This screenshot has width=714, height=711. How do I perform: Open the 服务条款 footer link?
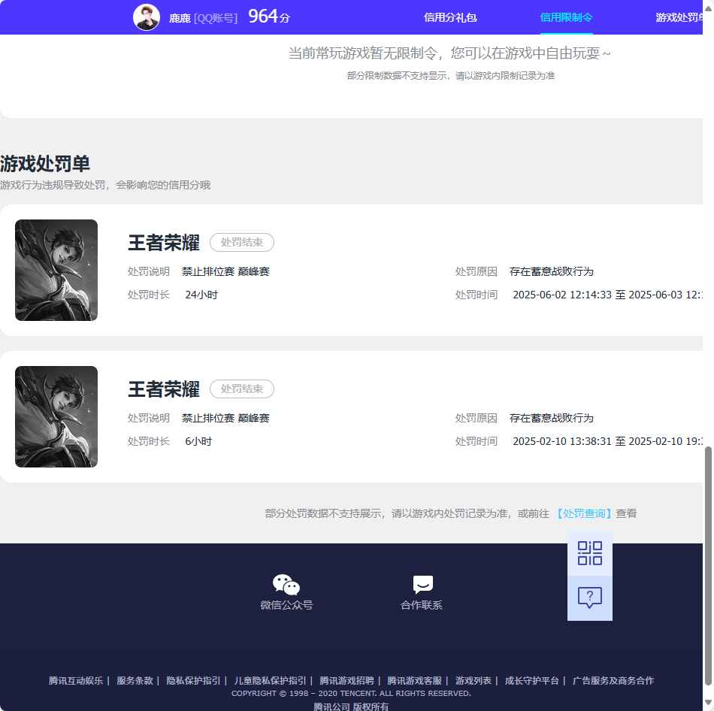pyautogui.click(x=135, y=680)
